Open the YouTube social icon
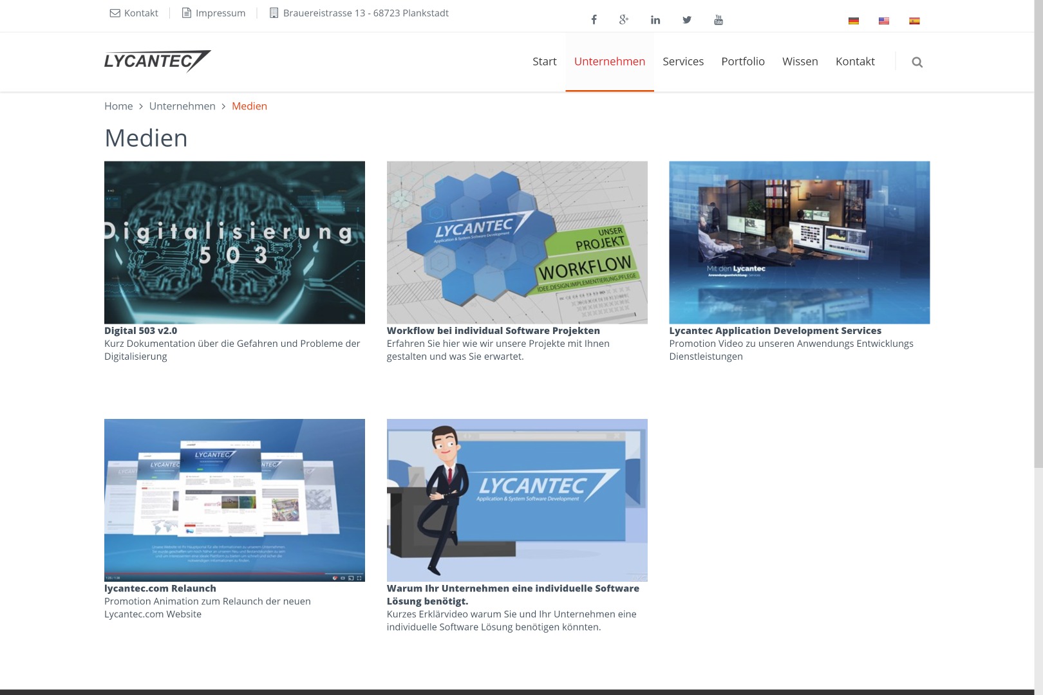This screenshot has width=1043, height=695. pos(719,20)
